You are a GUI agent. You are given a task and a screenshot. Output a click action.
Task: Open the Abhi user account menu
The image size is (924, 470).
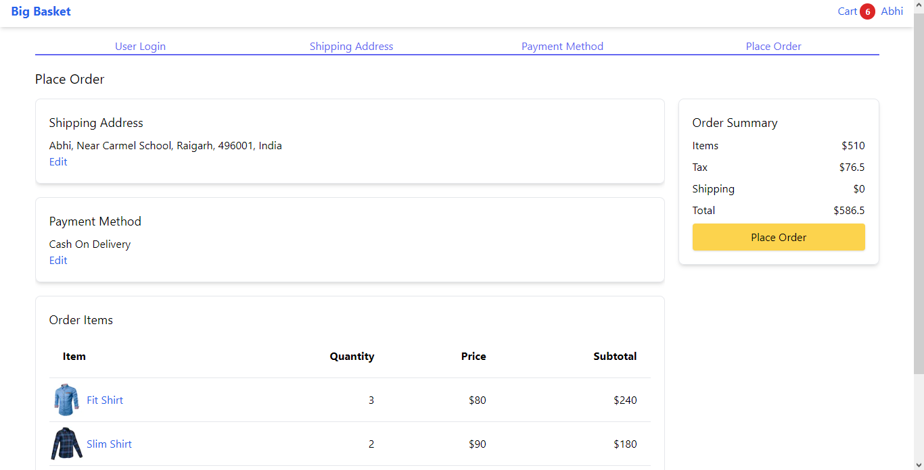click(x=892, y=11)
